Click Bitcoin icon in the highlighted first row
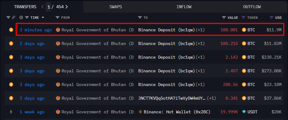Screen dimensions: 288x120 tap(11, 30)
